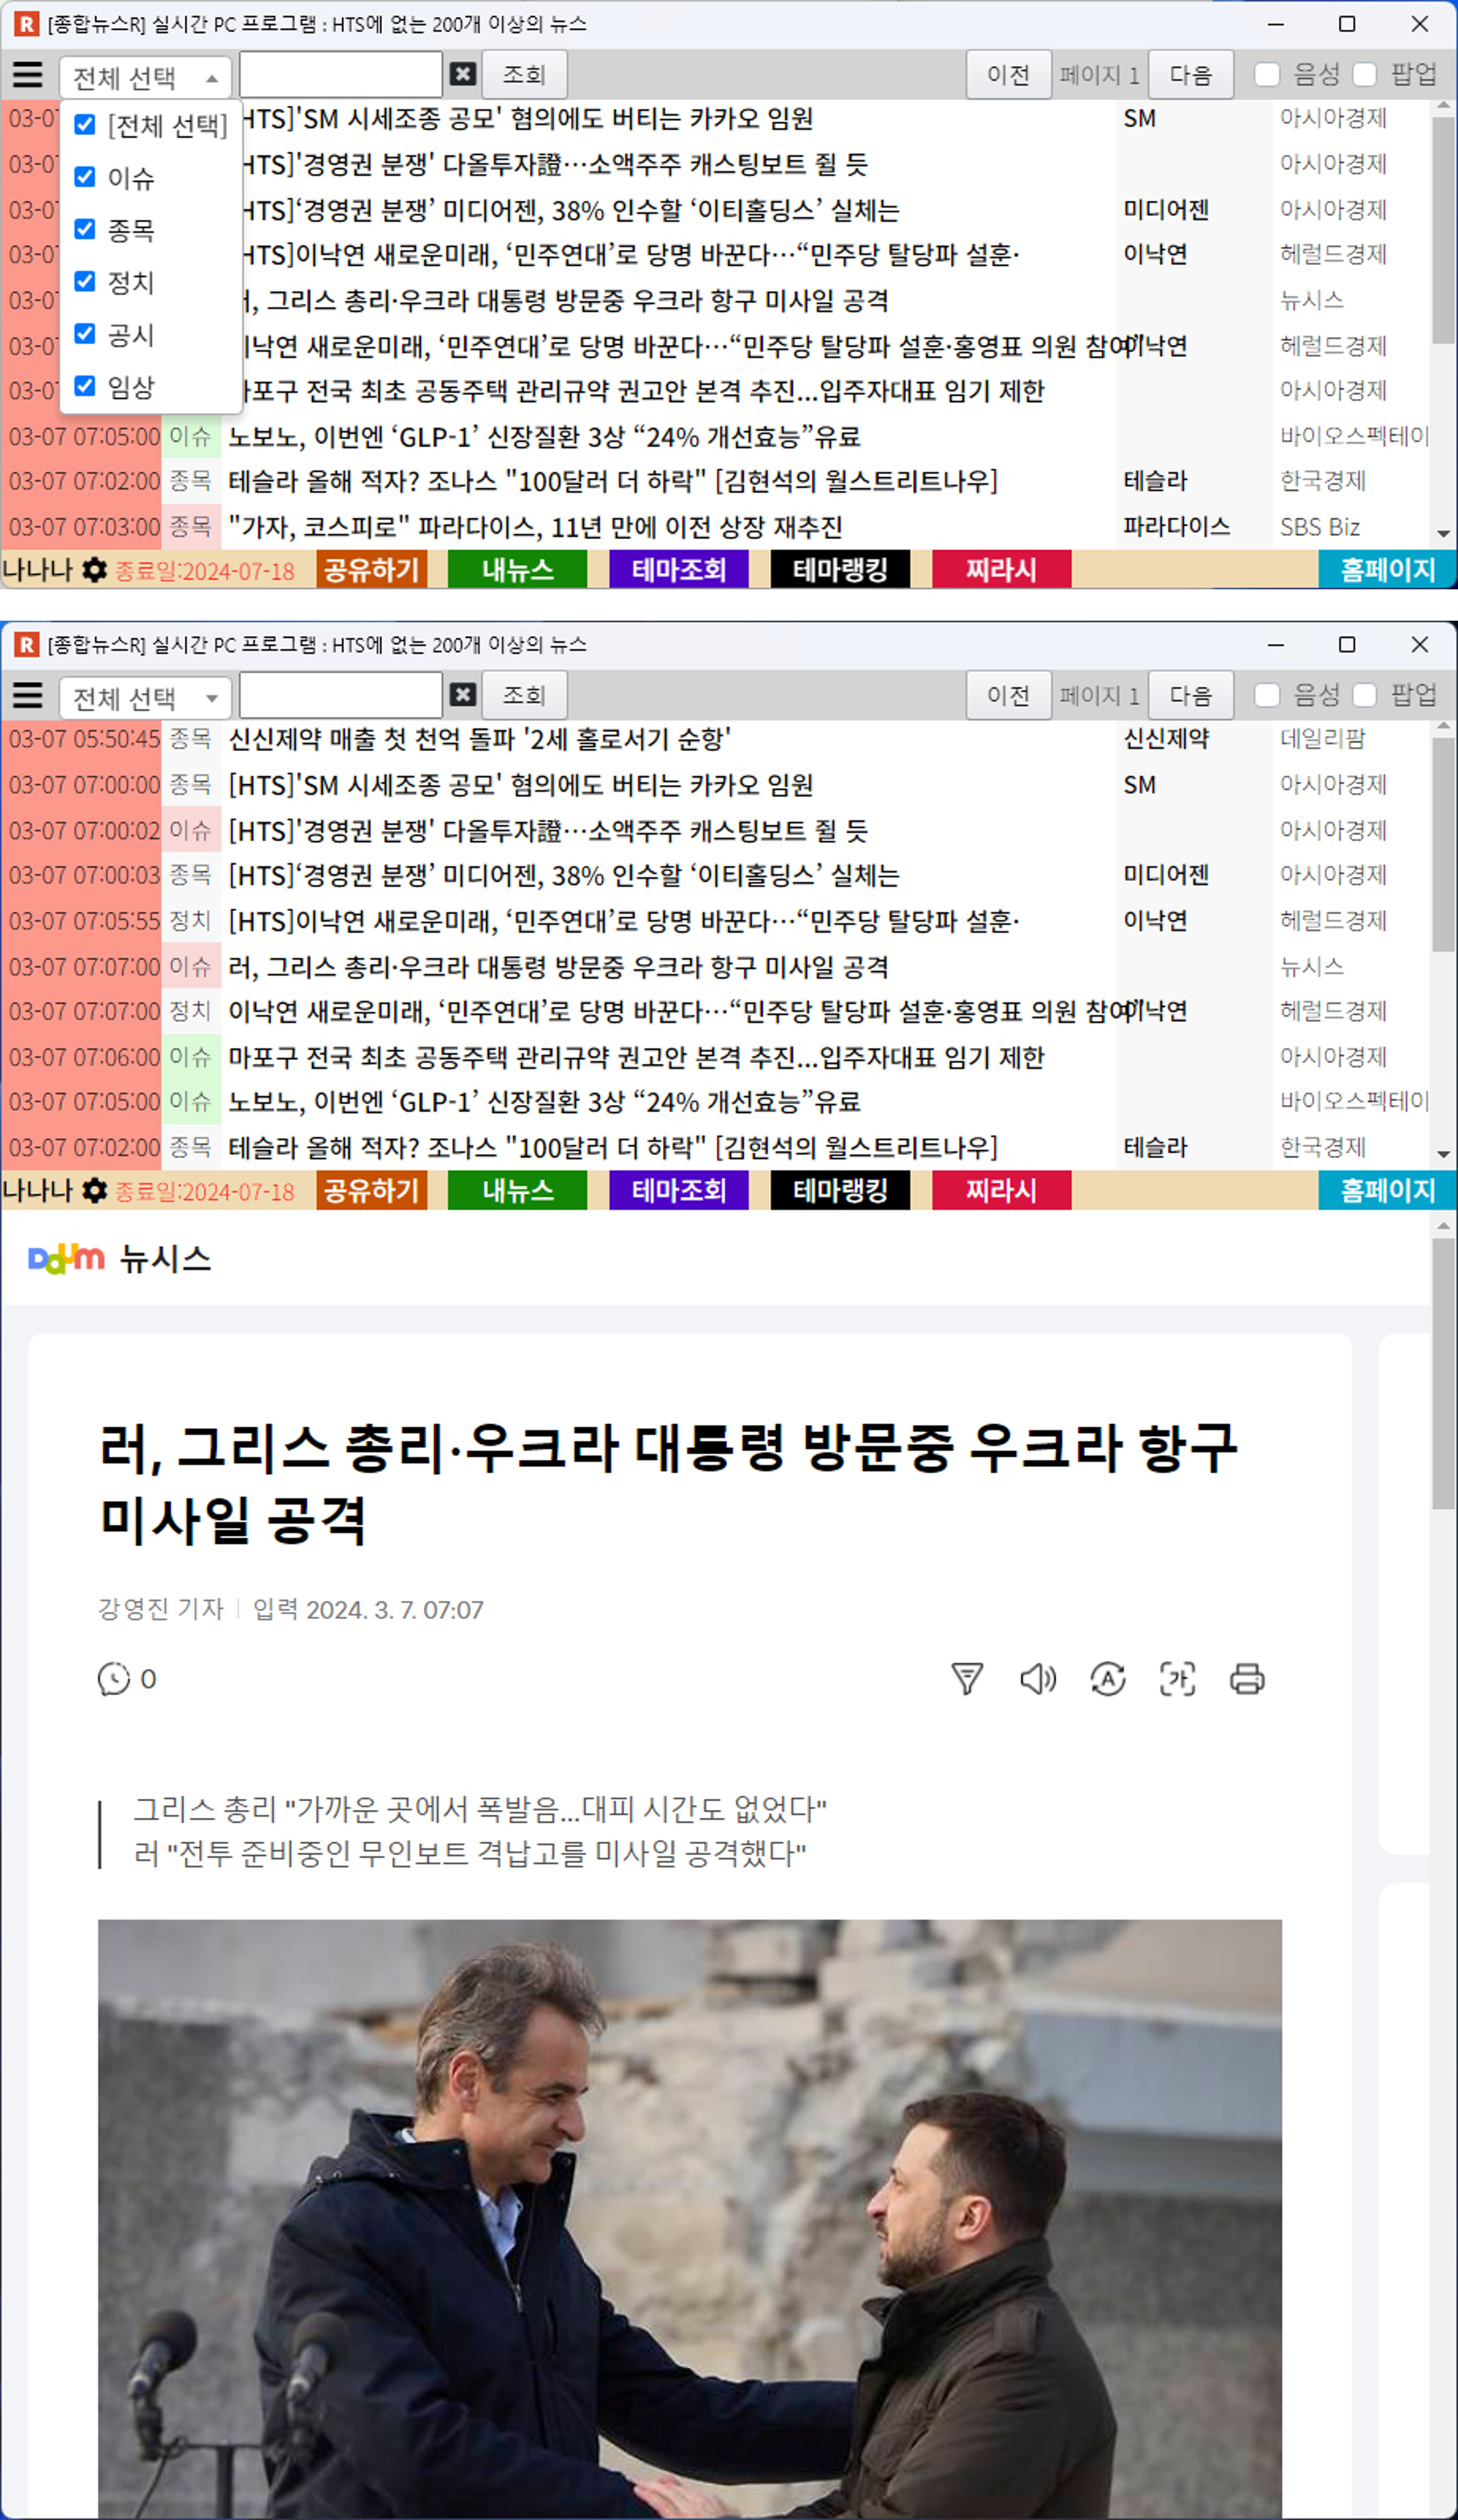Open 공유하기 in the dropdown-open window
This screenshot has height=2520, width=1458.
(x=372, y=570)
